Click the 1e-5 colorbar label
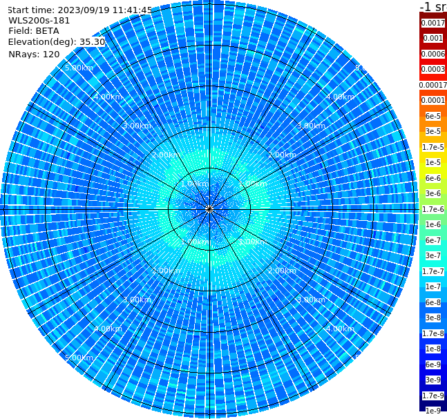447x419 pixels. 433,162
